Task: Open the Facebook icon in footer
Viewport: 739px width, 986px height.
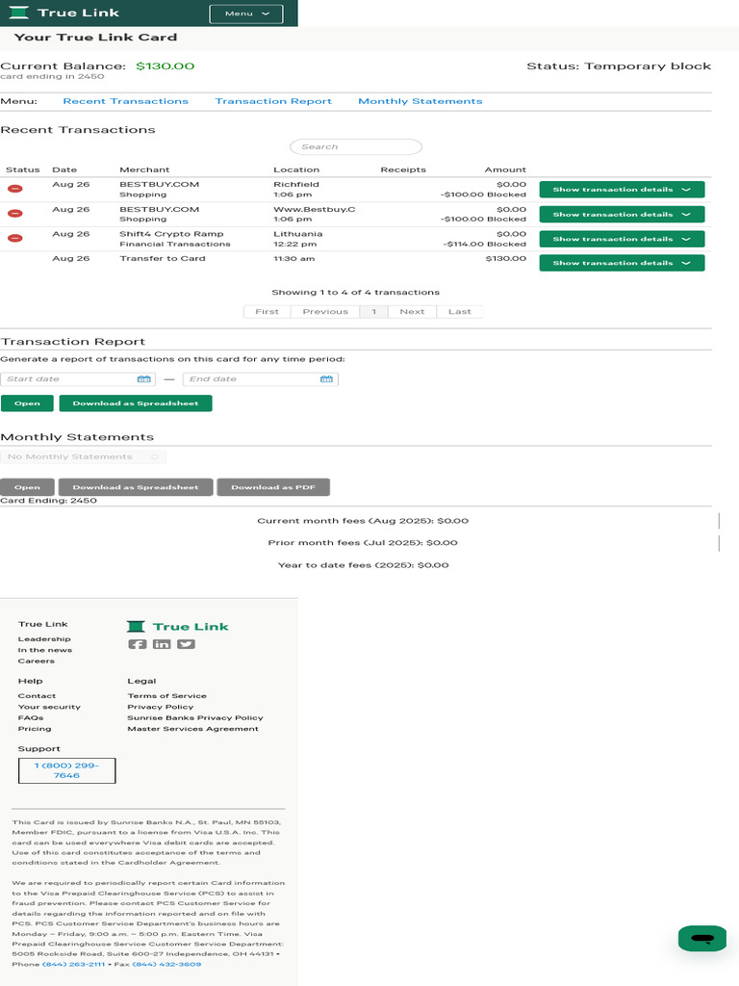Action: [x=138, y=644]
